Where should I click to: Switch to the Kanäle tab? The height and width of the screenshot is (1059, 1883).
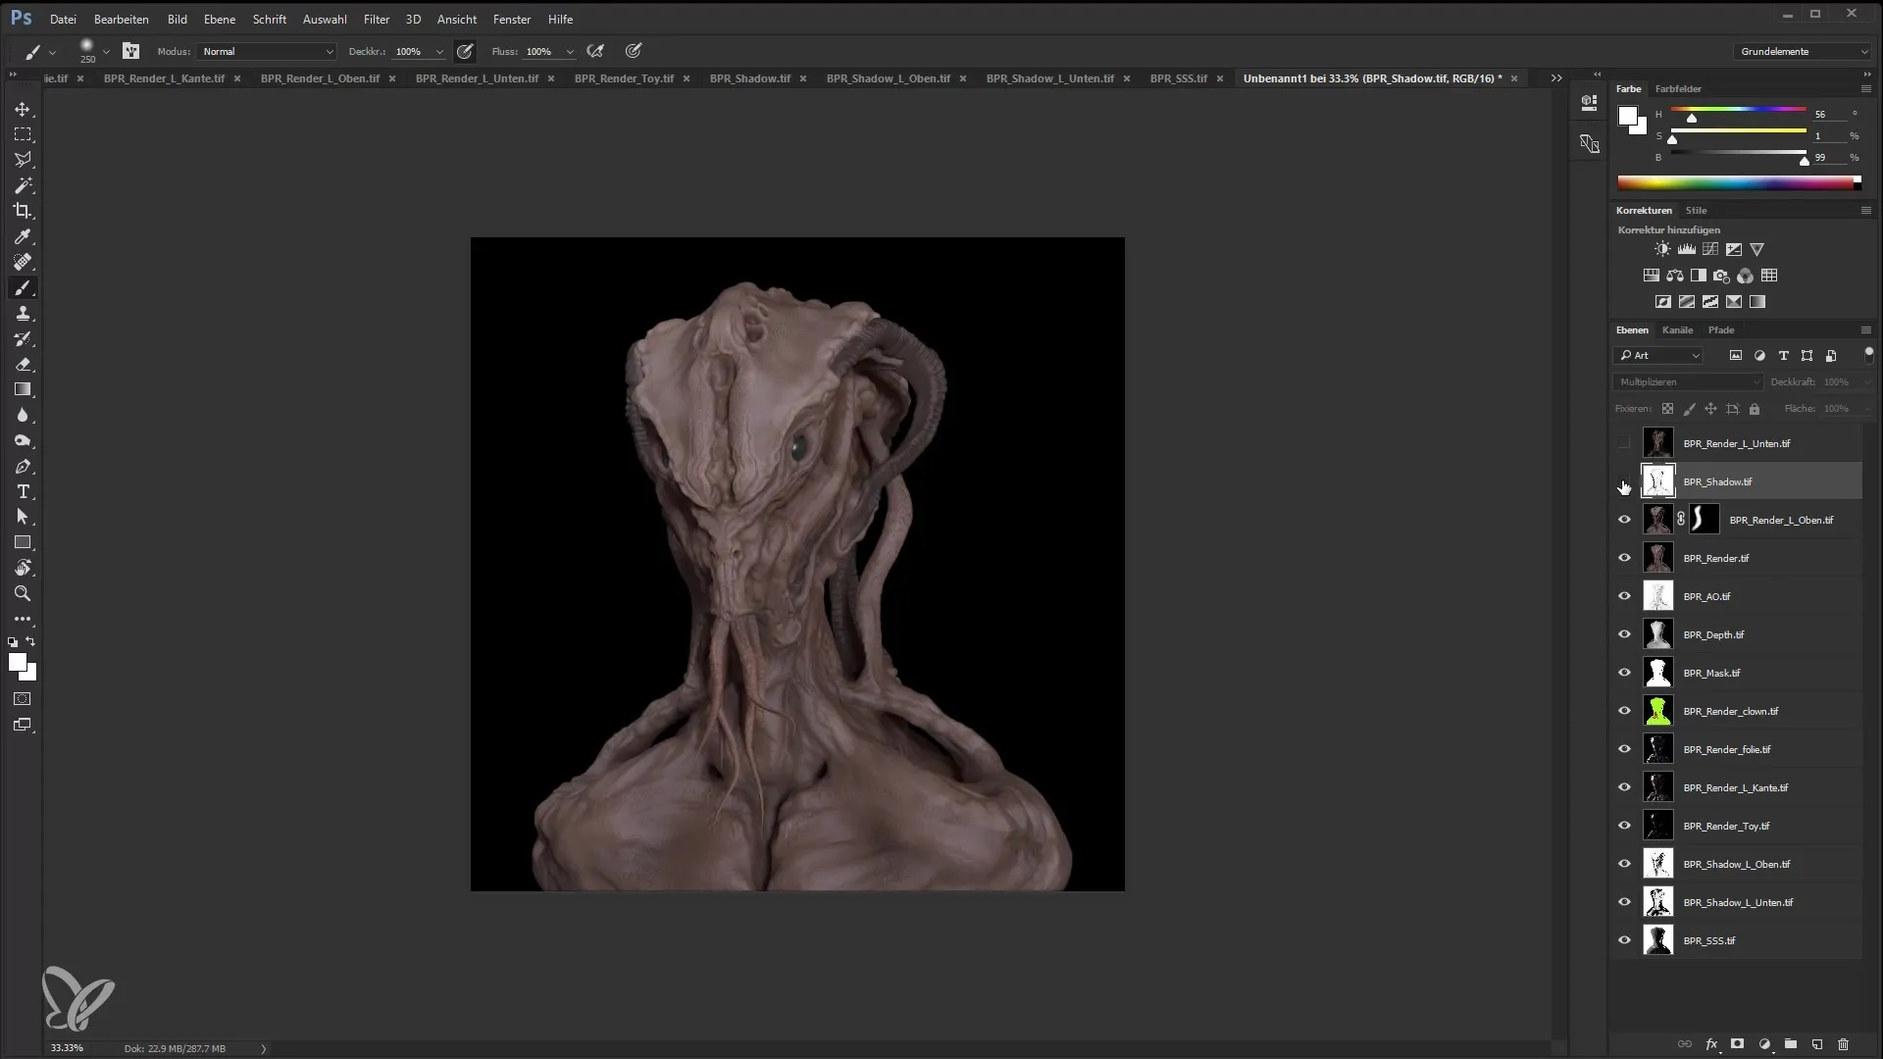pyautogui.click(x=1677, y=330)
